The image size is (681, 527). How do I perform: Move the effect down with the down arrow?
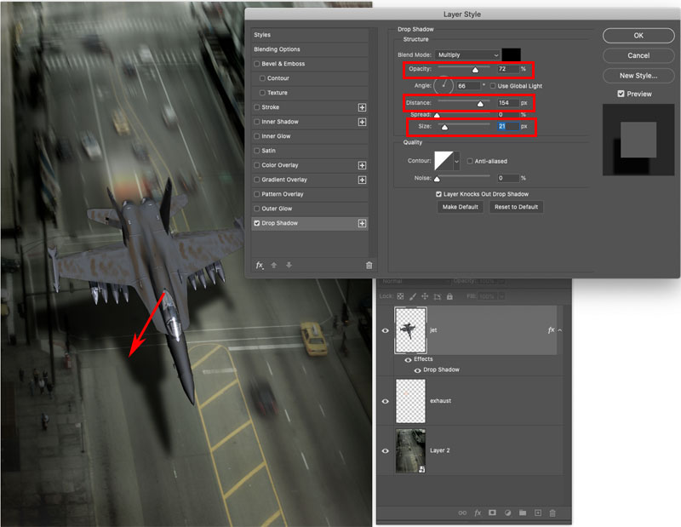click(289, 265)
